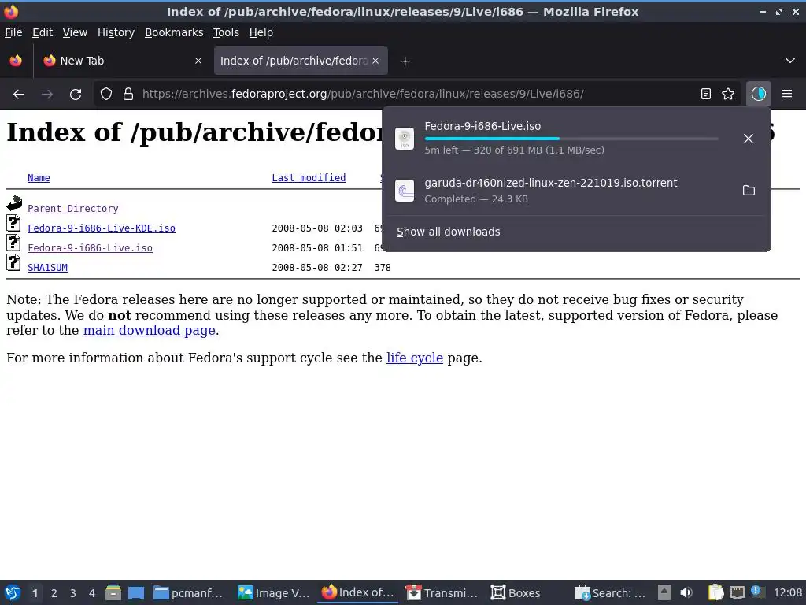This screenshot has height=605, width=806.
Task: Open the History menu
Action: click(116, 32)
